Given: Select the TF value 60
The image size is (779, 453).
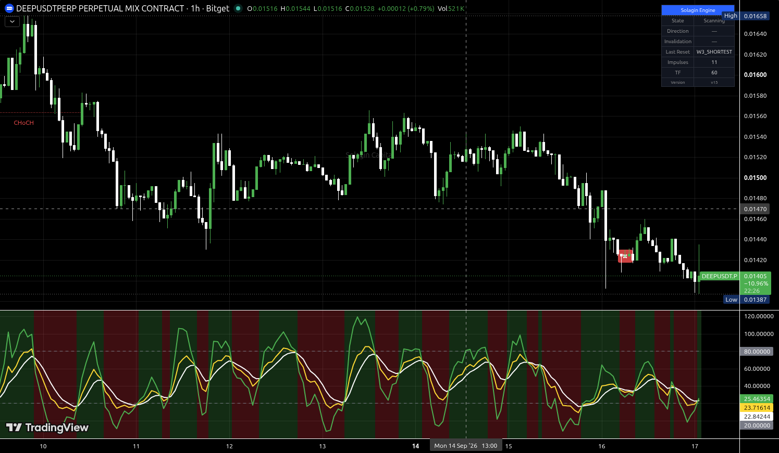Looking at the screenshot, I should coord(714,73).
